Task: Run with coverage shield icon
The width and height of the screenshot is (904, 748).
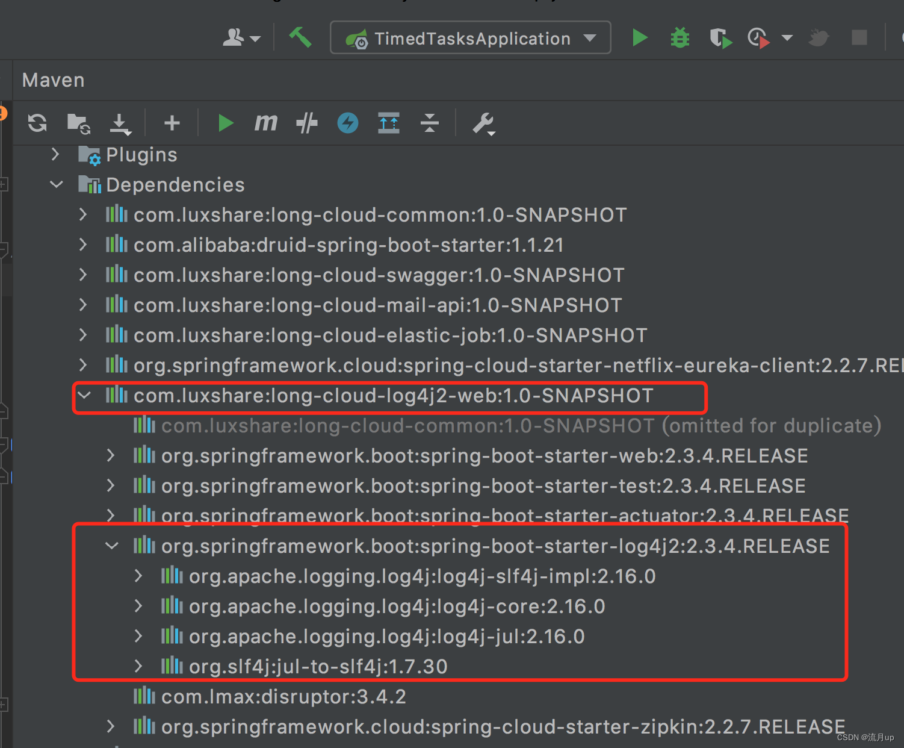Action: tap(720, 38)
